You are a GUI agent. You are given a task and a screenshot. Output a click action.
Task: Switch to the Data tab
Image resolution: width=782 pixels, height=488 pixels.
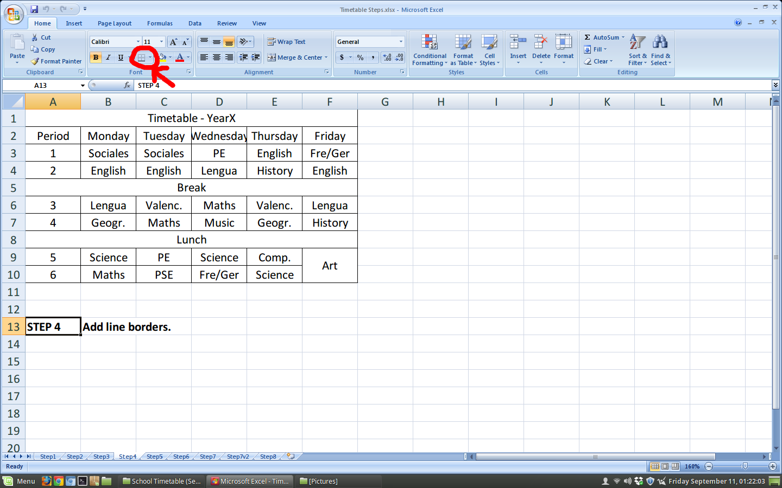point(195,23)
